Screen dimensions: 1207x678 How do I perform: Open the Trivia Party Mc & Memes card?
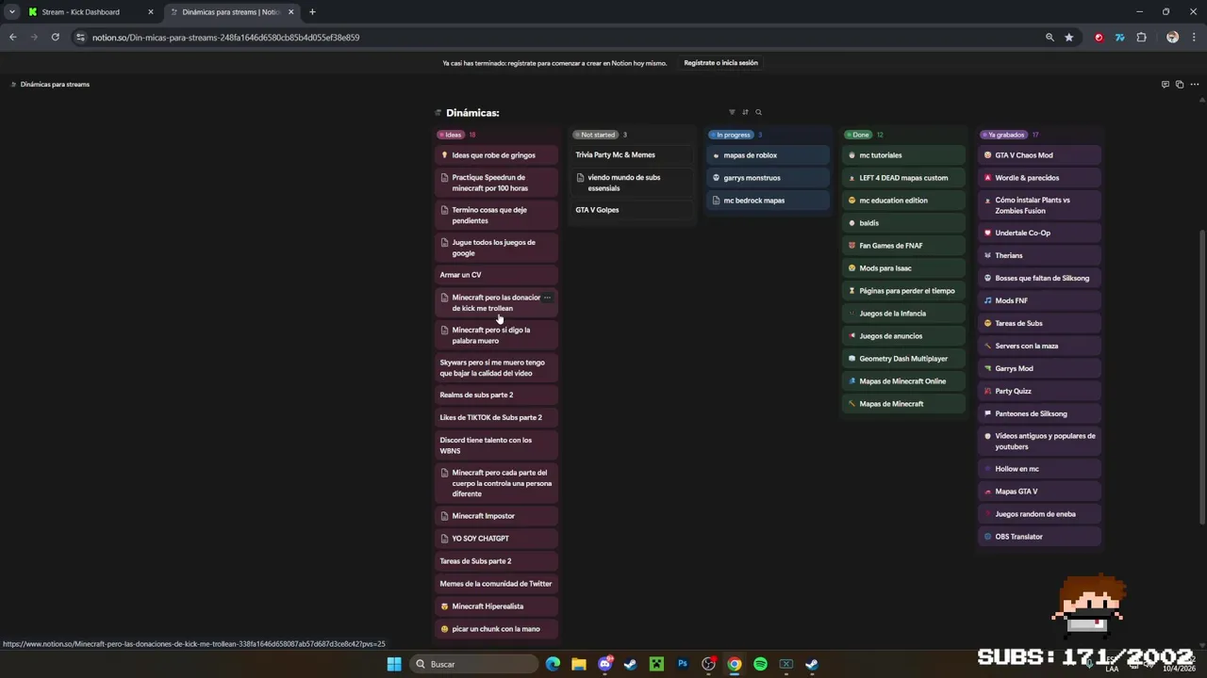click(633, 155)
